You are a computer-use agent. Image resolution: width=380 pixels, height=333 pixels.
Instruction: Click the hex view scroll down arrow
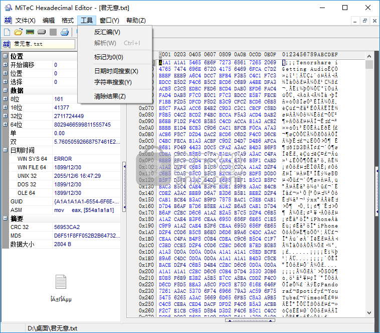pyautogui.click(x=369, y=313)
